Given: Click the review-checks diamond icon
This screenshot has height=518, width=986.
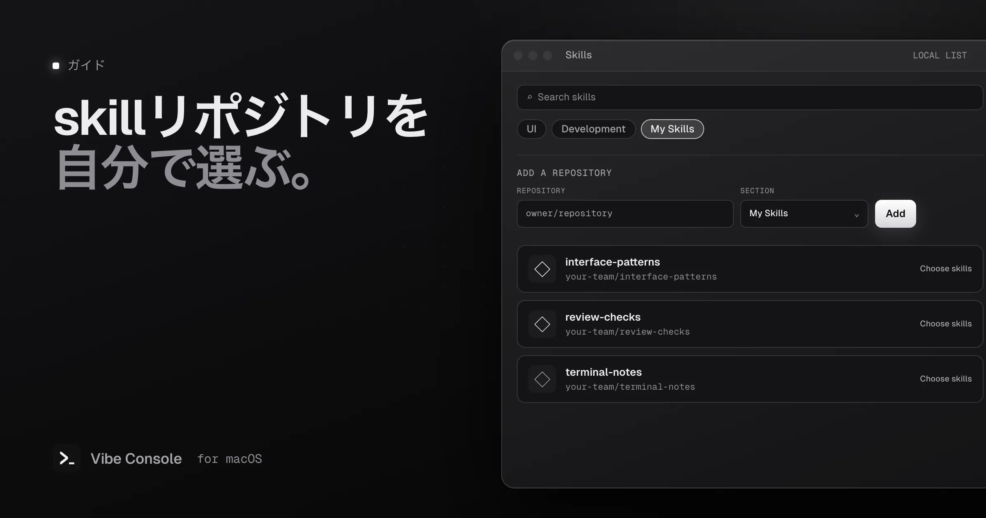Looking at the screenshot, I should 542,324.
